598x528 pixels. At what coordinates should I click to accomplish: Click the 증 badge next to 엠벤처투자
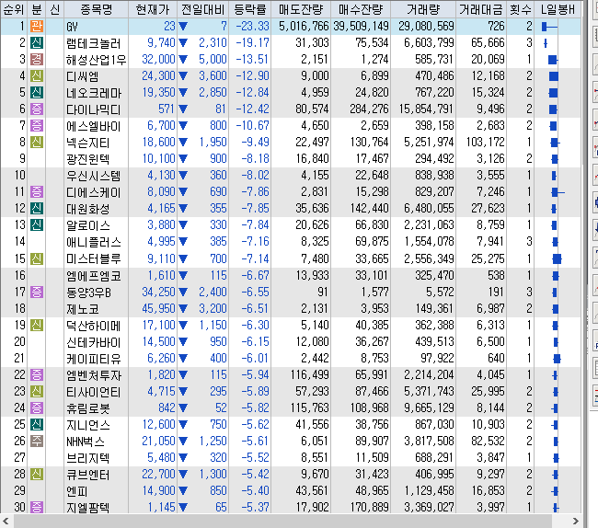(x=37, y=375)
